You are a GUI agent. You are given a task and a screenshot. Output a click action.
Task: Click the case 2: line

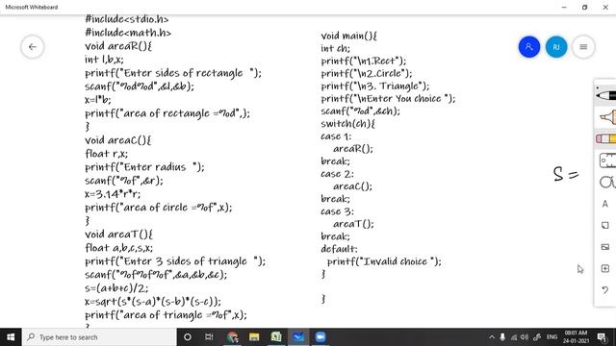tap(337, 174)
